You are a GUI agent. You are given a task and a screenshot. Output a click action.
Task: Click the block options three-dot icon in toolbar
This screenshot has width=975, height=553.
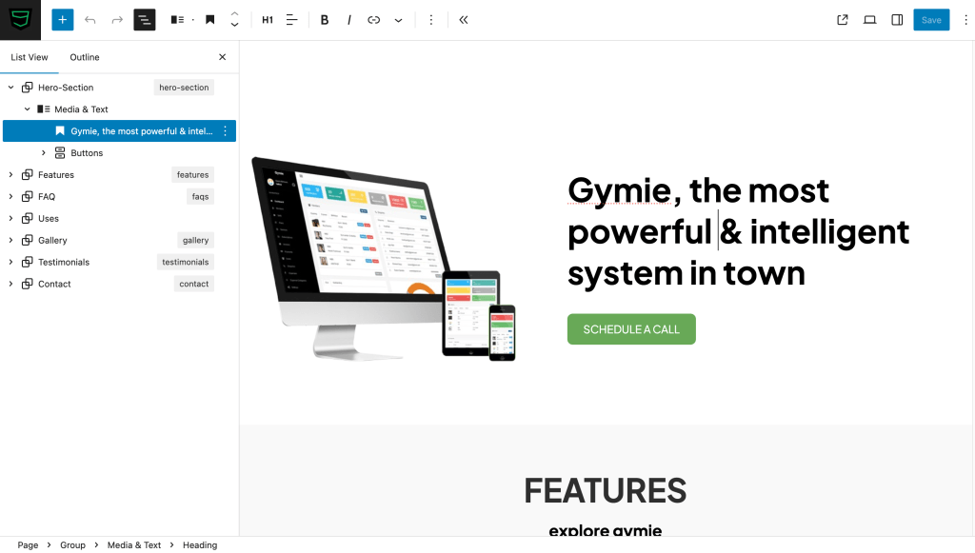click(431, 20)
